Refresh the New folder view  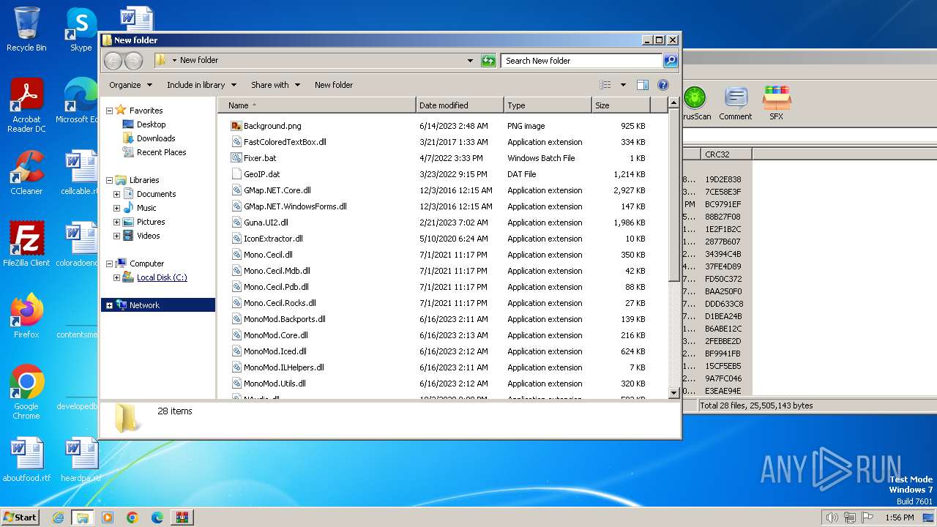click(488, 61)
